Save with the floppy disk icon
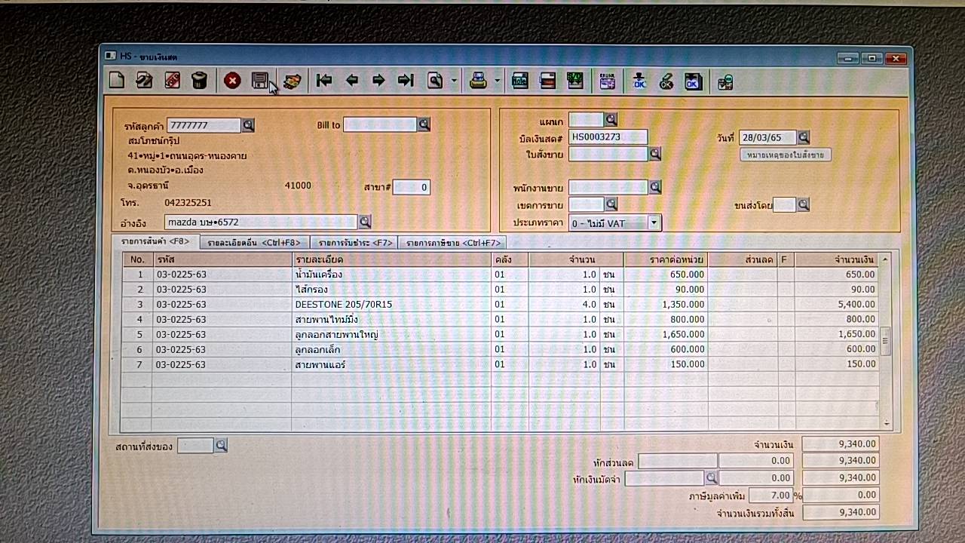The width and height of the screenshot is (965, 543). pos(260,81)
